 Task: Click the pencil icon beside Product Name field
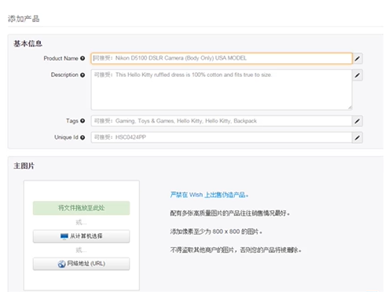[x=357, y=58]
